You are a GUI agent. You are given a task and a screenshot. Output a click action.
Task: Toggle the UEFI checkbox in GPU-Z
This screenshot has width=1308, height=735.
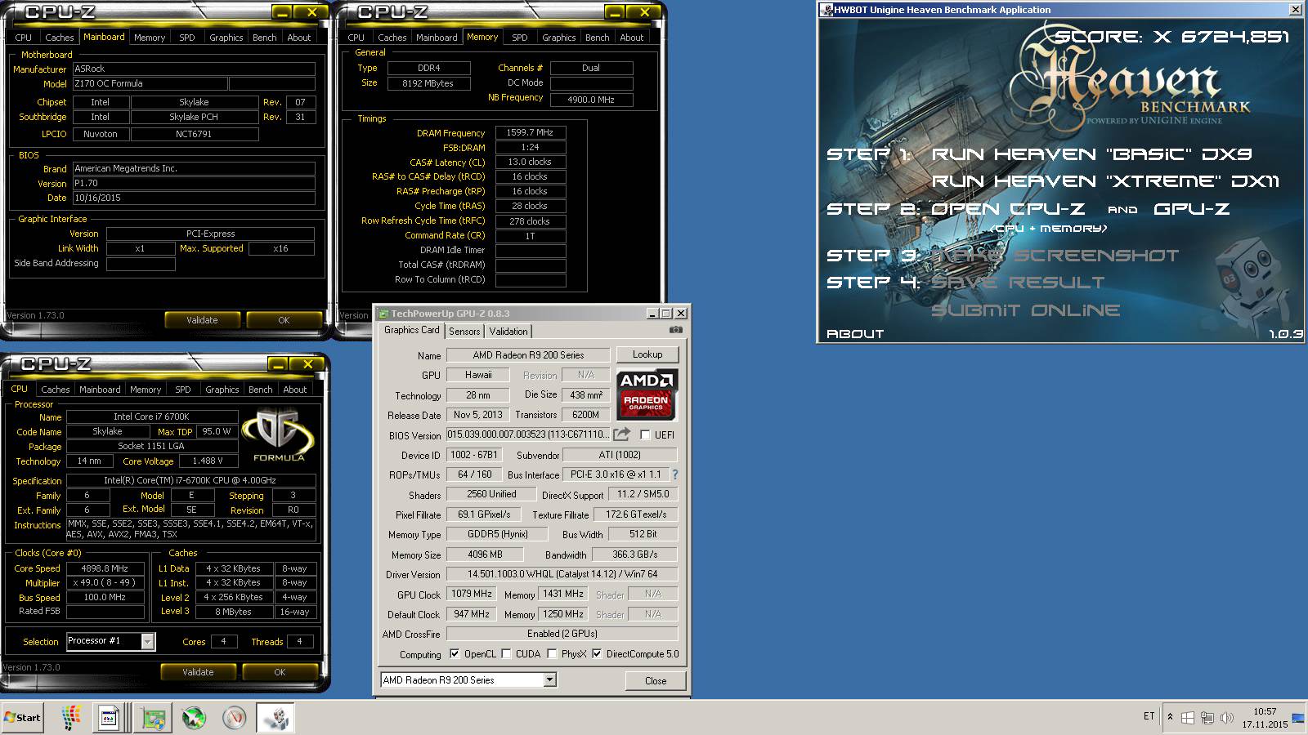pyautogui.click(x=646, y=435)
